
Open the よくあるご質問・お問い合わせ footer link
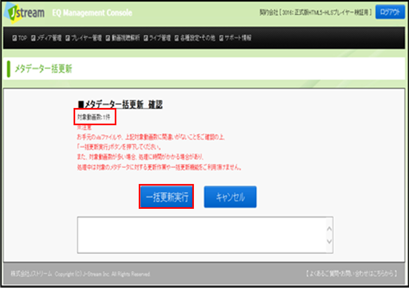click(x=351, y=274)
